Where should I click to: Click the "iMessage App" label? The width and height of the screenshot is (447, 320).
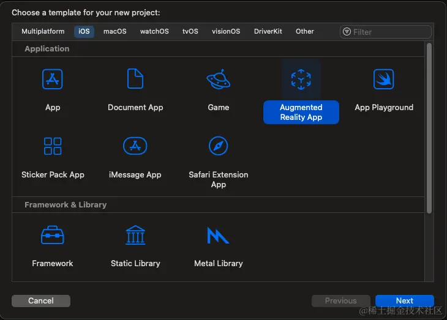(135, 174)
